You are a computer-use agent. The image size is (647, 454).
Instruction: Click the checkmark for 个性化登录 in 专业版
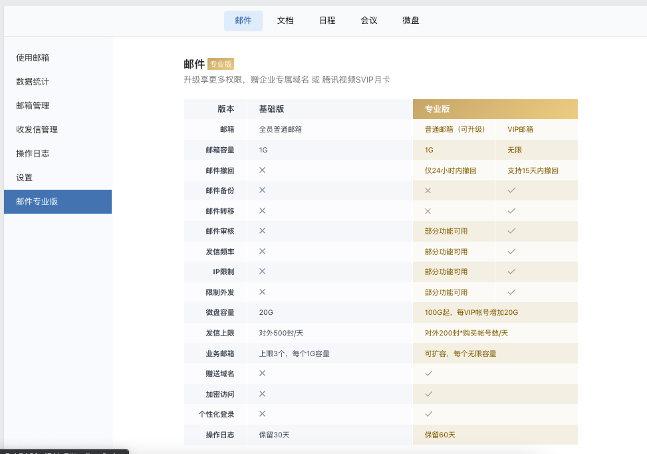(x=429, y=414)
